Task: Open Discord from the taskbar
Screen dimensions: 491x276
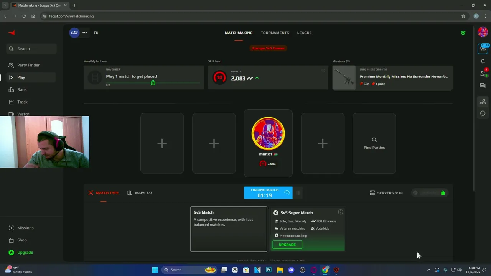Action: [291, 270]
